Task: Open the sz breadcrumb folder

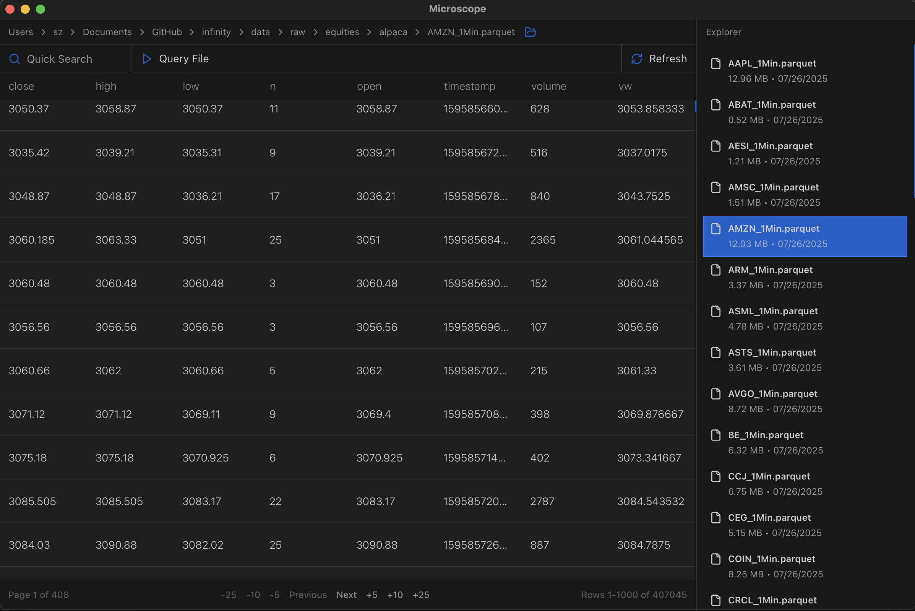Action: [58, 32]
